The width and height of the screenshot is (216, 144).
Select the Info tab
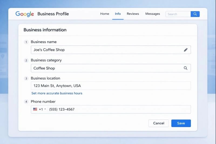pos(118,14)
